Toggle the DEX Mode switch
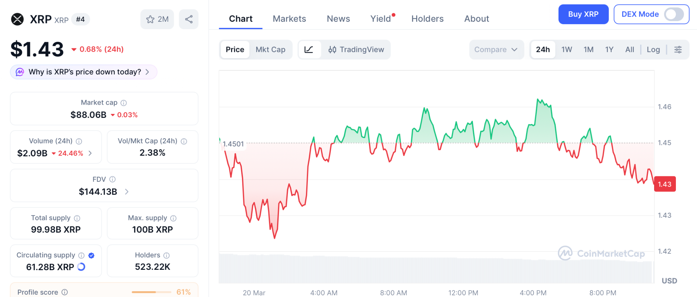 coord(674,14)
